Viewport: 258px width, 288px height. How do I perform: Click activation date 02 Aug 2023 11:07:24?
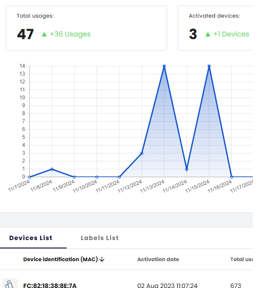[167, 285]
